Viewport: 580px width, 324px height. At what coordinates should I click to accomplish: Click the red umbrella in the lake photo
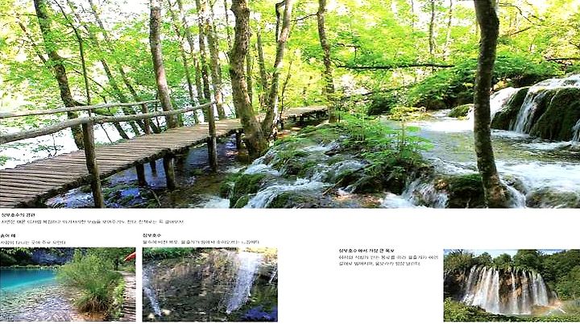tap(130, 256)
